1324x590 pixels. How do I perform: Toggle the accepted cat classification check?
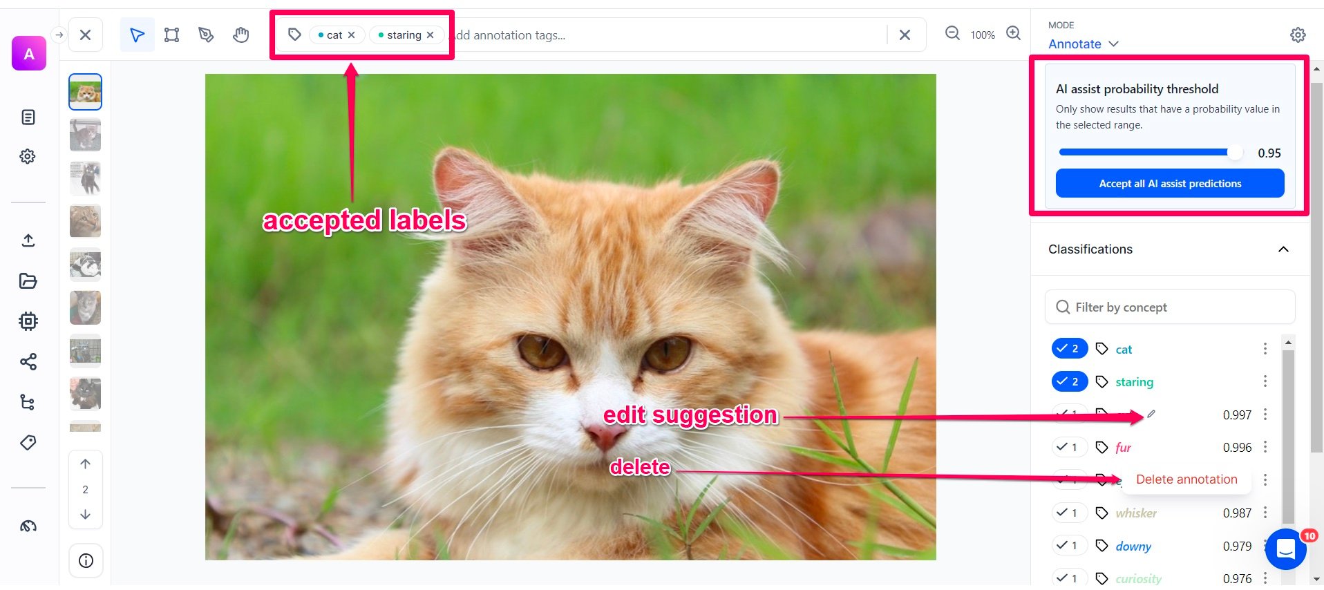click(x=1069, y=349)
